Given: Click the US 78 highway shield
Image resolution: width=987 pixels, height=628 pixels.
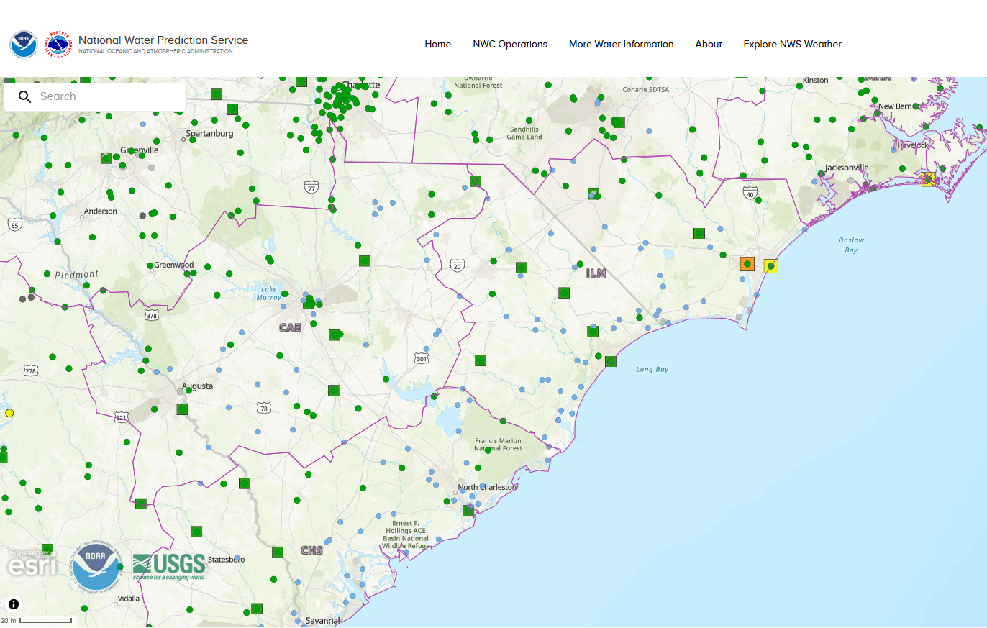Looking at the screenshot, I should 264,408.
